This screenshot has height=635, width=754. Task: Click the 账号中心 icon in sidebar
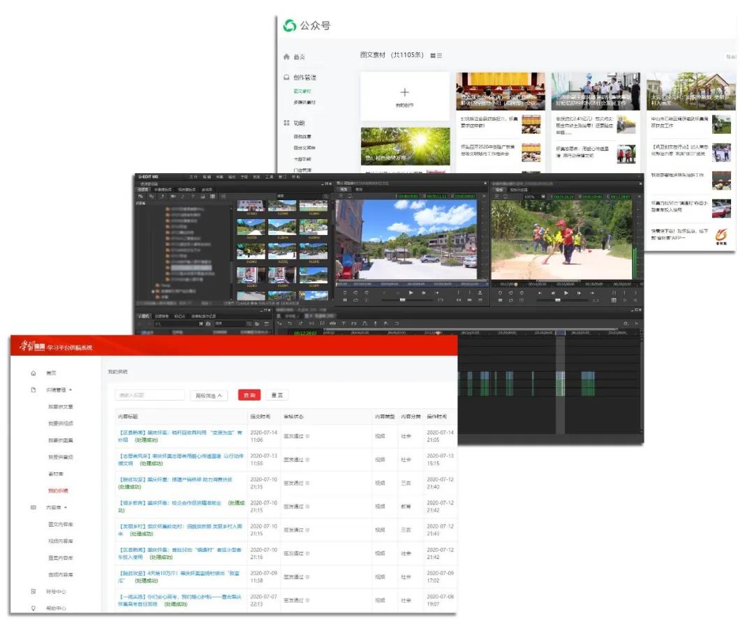[x=34, y=591]
